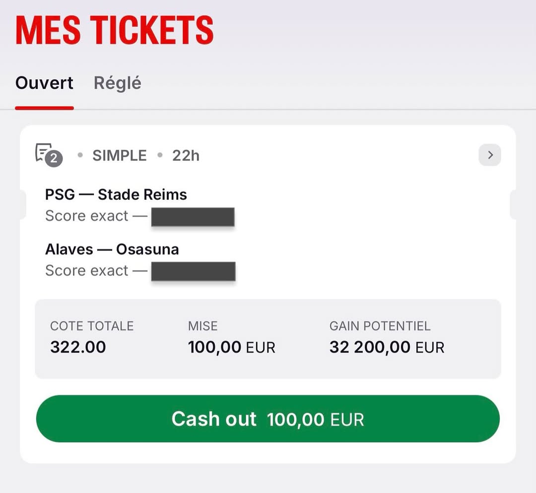Click the MISE 100,00 EUR amount
This screenshot has width=536, height=493.
[x=231, y=347]
